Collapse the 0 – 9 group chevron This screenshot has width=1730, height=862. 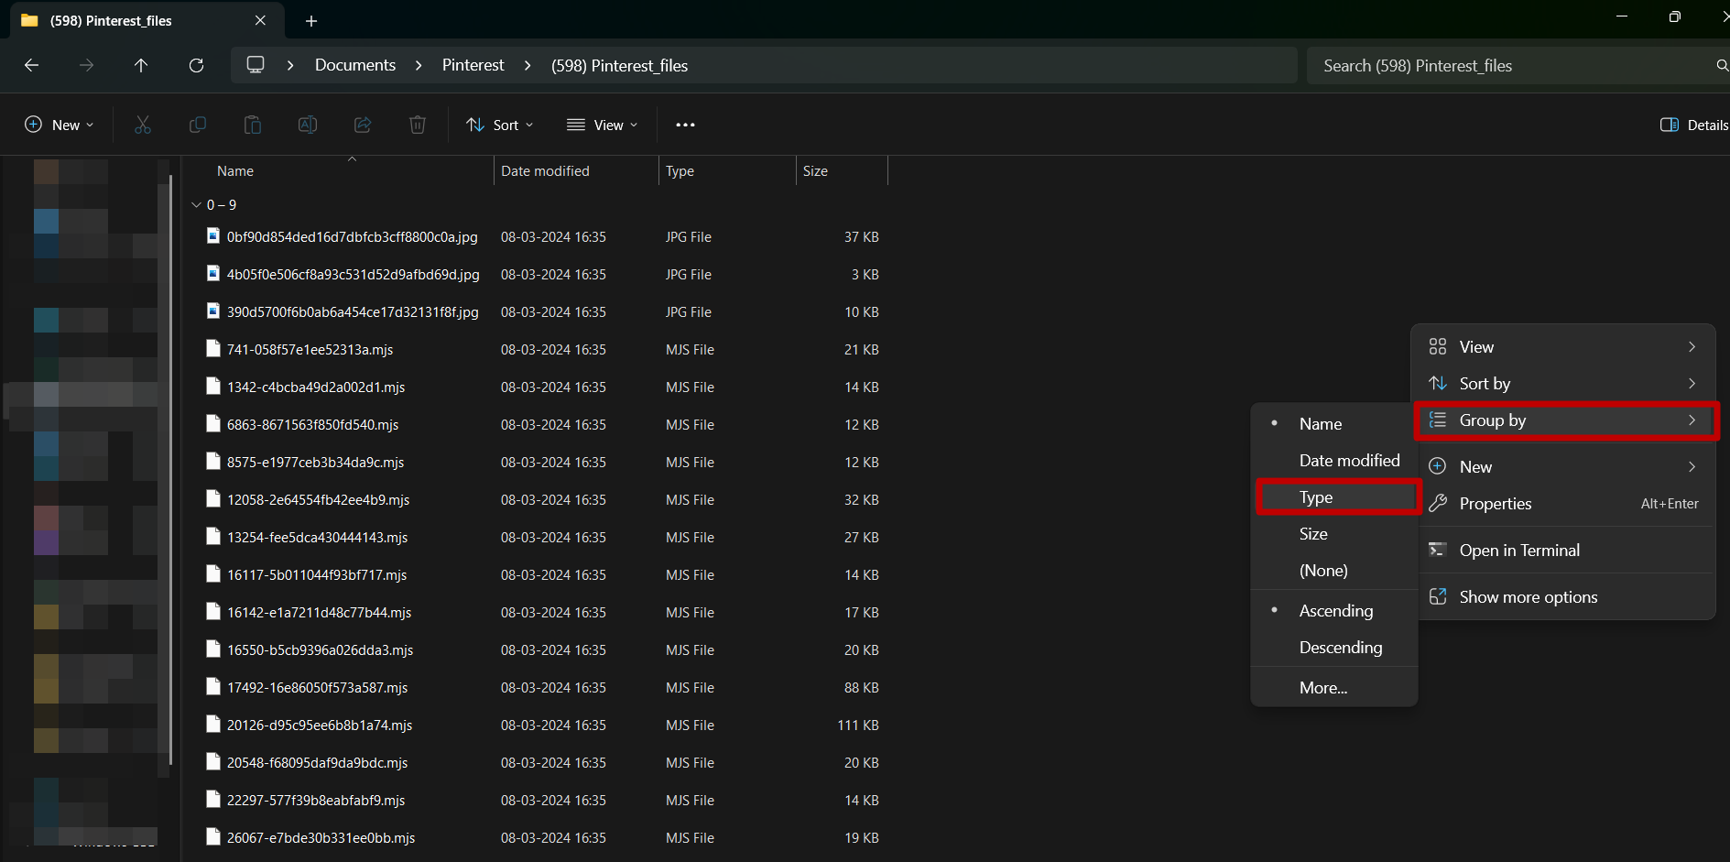[x=196, y=205]
